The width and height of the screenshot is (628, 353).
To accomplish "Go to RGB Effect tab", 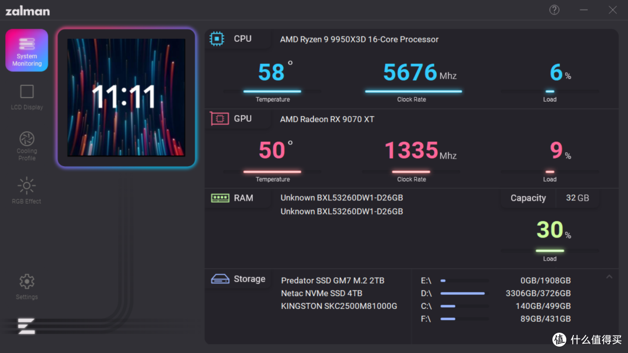I will tap(26, 190).
